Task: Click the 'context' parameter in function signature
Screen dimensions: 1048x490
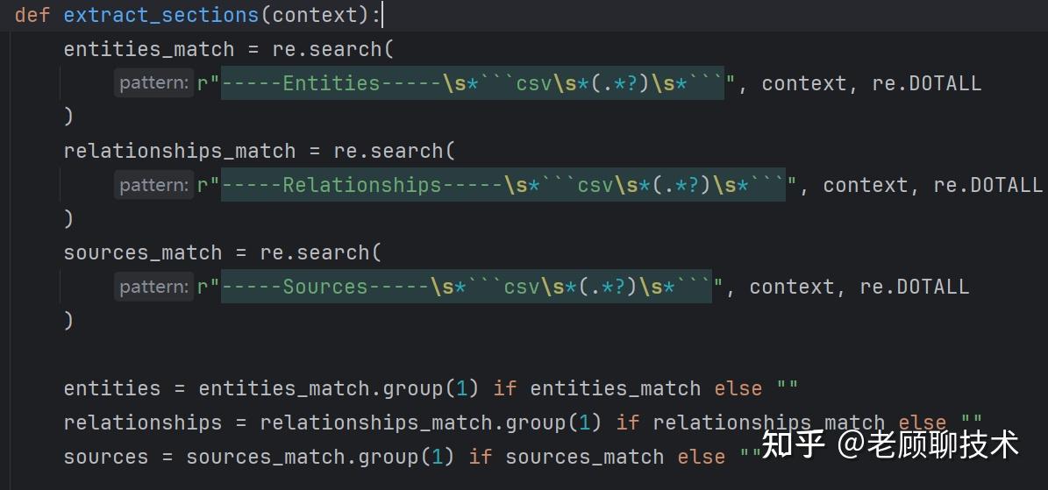Action: 315,15
